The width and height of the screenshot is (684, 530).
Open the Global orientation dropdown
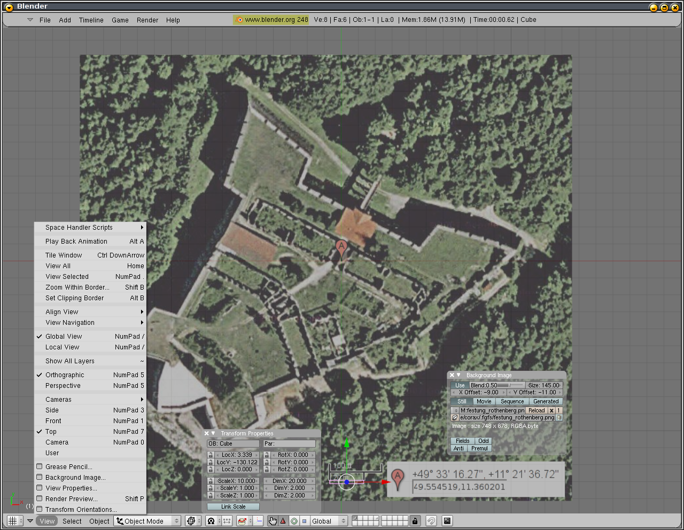point(328,521)
